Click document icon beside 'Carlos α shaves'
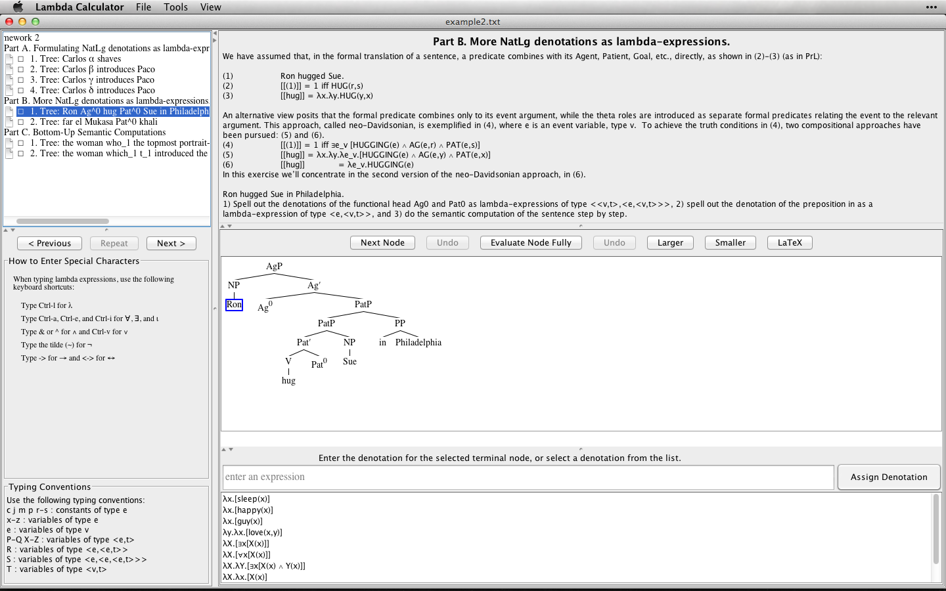Viewport: 946px width, 591px height. [9, 59]
